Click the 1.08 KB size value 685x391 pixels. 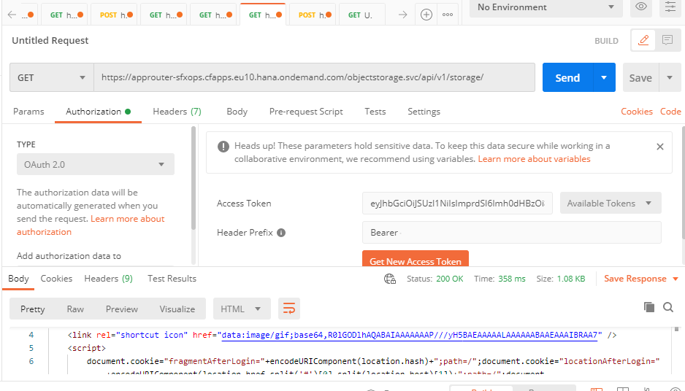click(x=570, y=279)
